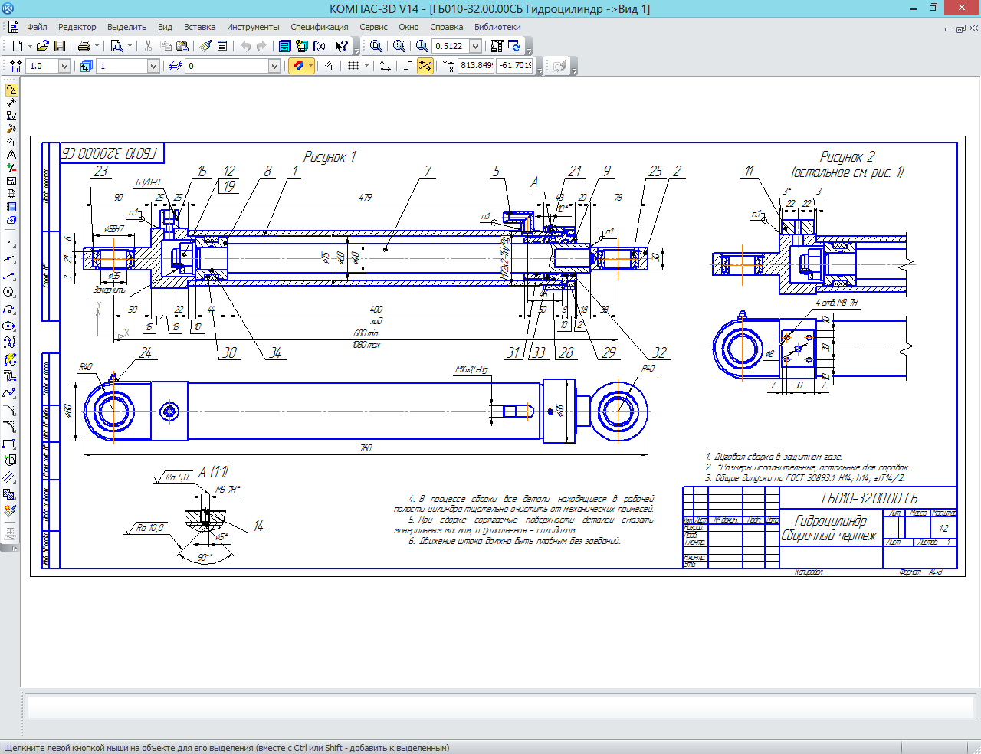Click the zoom in magnifier icon

tap(422, 46)
